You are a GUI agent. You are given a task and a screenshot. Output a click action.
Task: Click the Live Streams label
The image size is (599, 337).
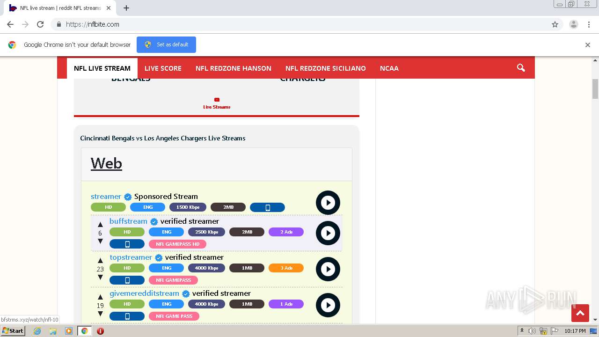217,107
